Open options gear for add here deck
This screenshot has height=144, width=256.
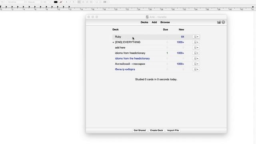click(x=196, y=48)
